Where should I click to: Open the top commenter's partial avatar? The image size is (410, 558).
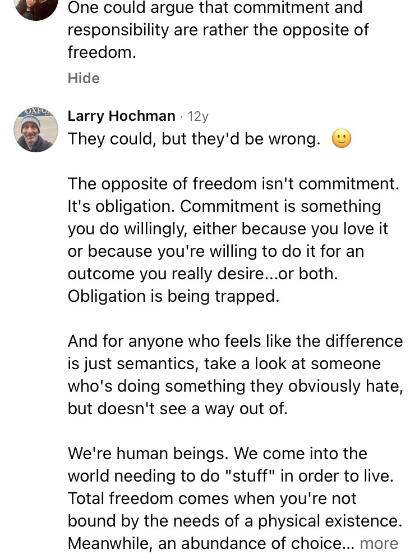[36, 8]
